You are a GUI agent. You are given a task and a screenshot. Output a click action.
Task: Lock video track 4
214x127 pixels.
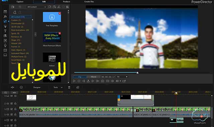pyautogui.click(x=15, y=120)
